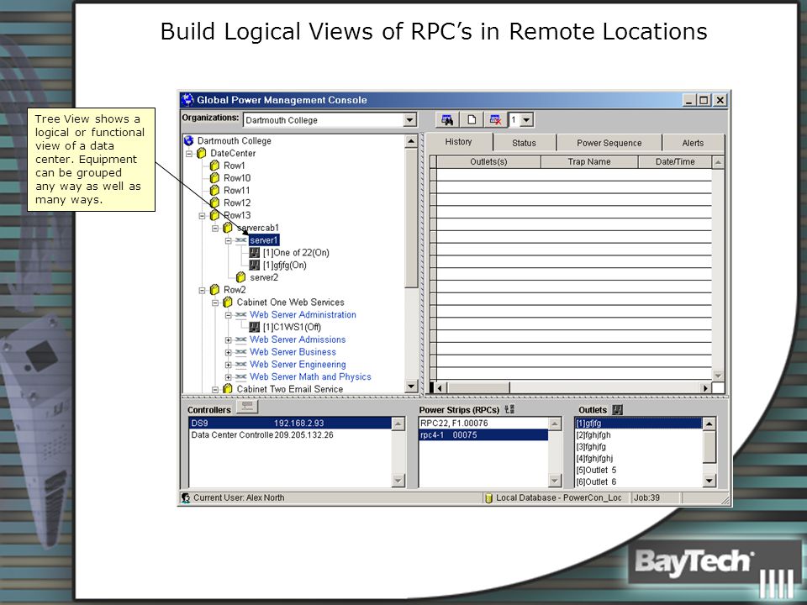This screenshot has width=807, height=605.
Task: Open the Alerts tab
Action: (x=693, y=143)
